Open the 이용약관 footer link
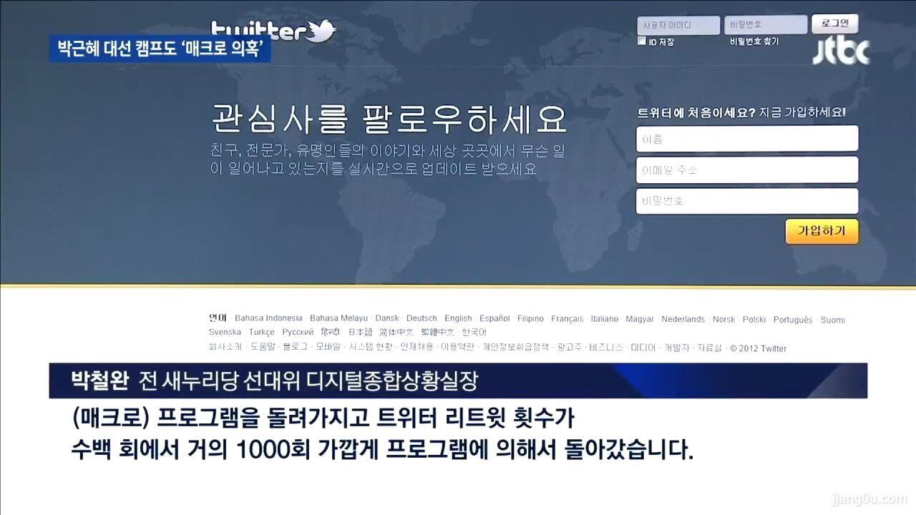 [x=457, y=347]
